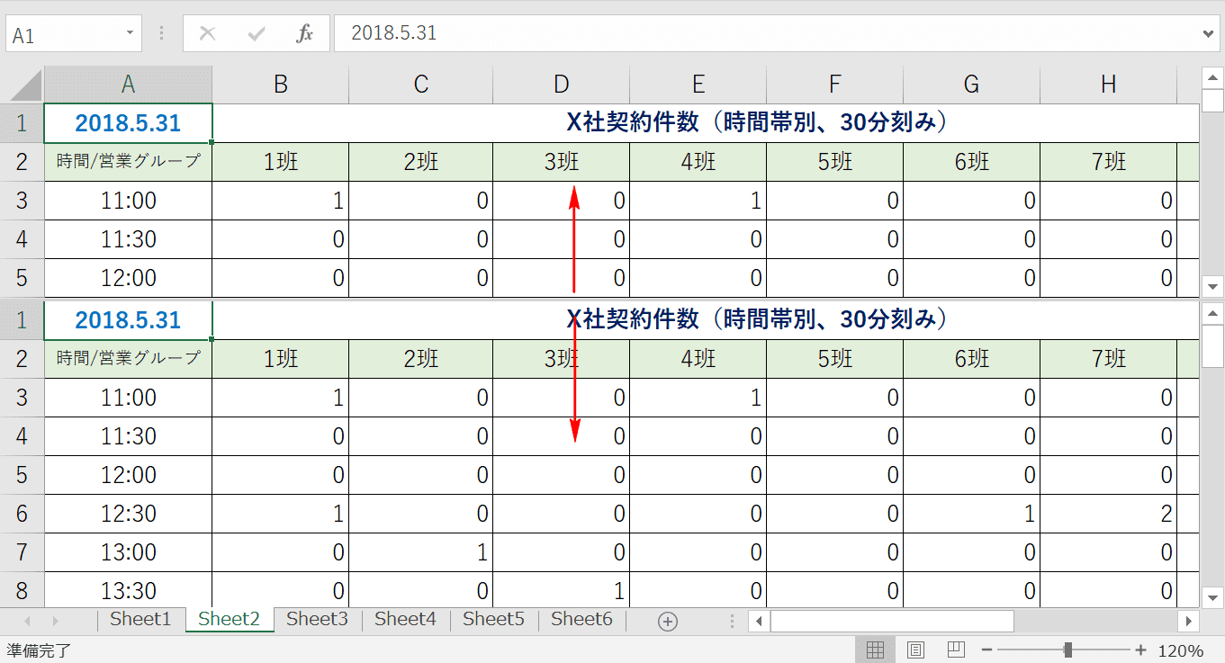This screenshot has height=663, width=1225.
Task: Click the 120% zoom level
Action: (x=1181, y=650)
